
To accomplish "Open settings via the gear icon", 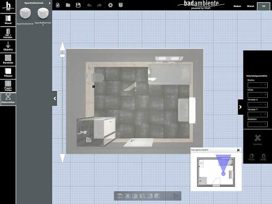I will click(x=110, y=5).
